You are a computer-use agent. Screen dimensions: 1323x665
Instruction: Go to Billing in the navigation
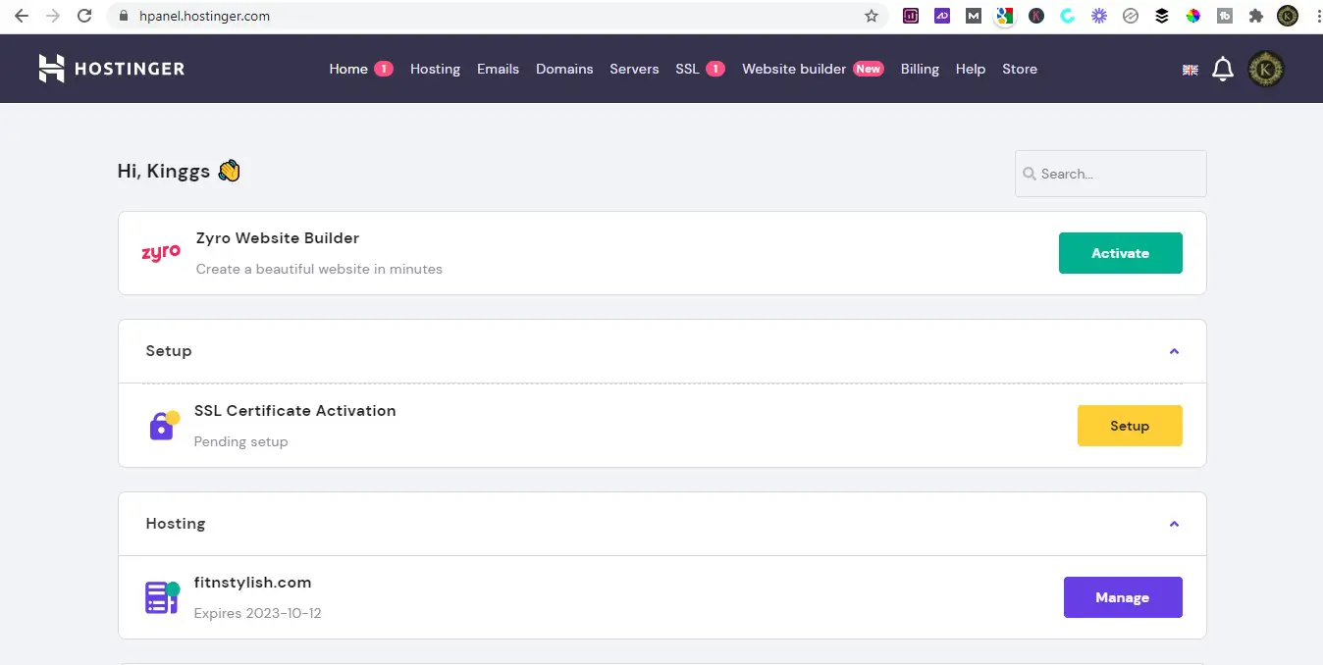point(920,69)
